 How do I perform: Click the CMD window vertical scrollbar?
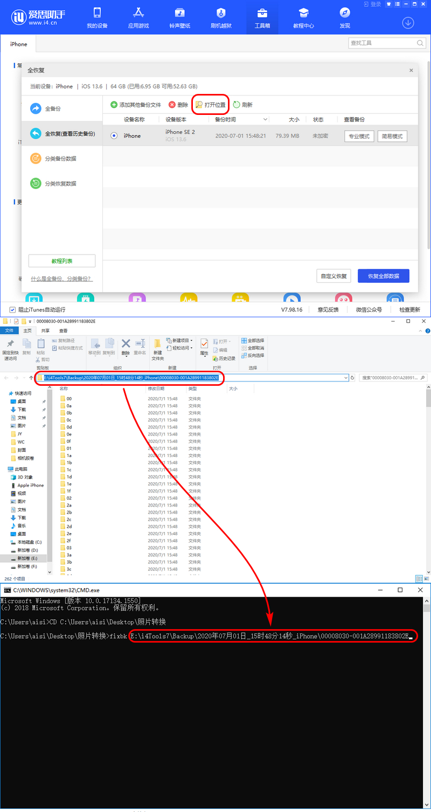click(x=427, y=701)
